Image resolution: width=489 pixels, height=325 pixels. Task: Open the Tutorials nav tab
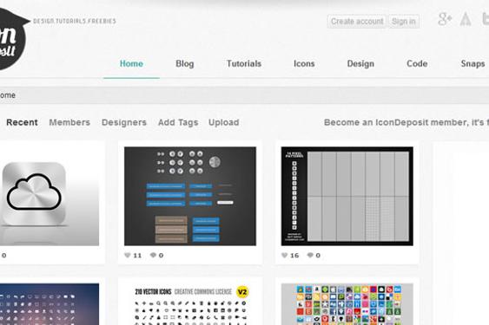pyautogui.click(x=244, y=64)
